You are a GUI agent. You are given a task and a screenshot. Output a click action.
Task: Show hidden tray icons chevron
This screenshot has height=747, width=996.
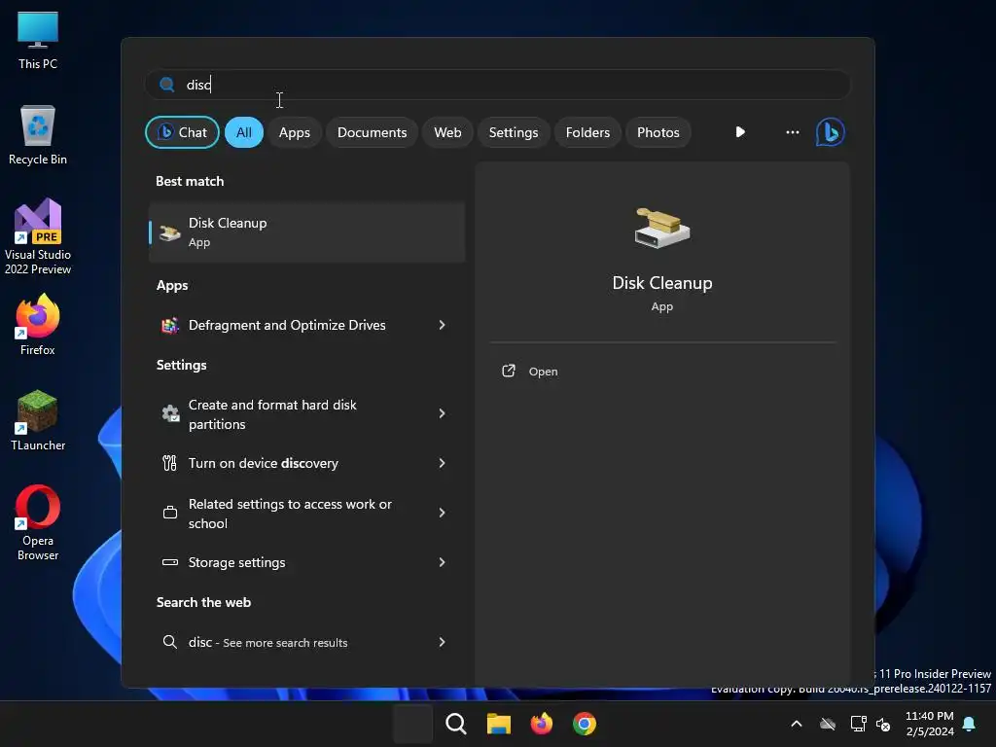796,724
